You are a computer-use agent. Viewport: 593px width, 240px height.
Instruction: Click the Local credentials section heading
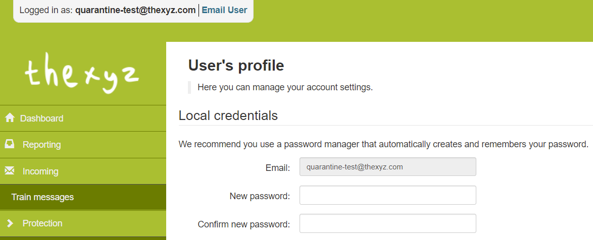click(x=228, y=115)
